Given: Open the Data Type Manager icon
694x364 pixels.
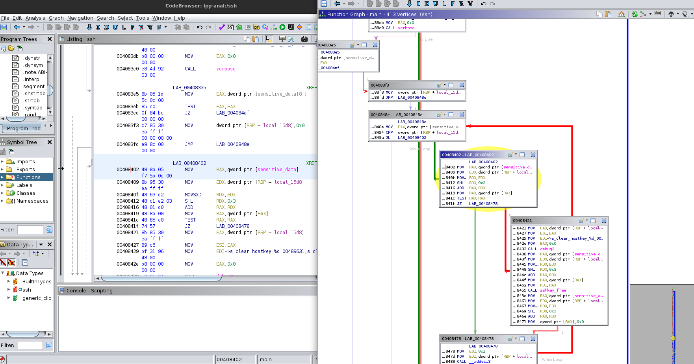Looking at the screenshot, I should point(257,27).
